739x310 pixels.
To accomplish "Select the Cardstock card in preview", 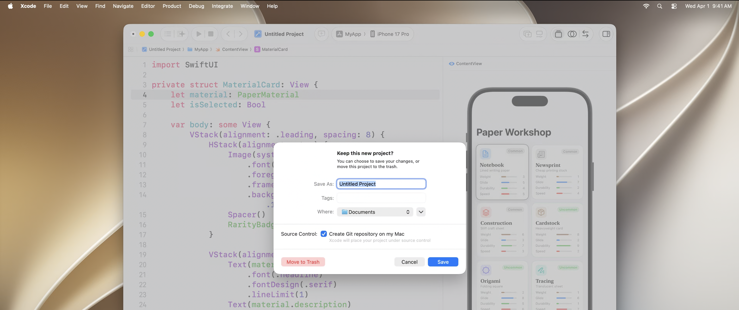I will coord(557,230).
